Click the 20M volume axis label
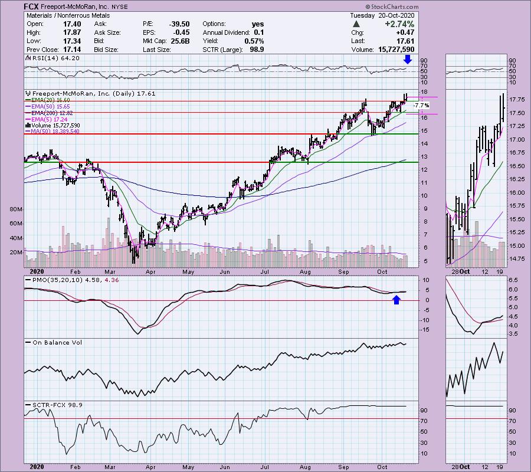 [x=15, y=253]
